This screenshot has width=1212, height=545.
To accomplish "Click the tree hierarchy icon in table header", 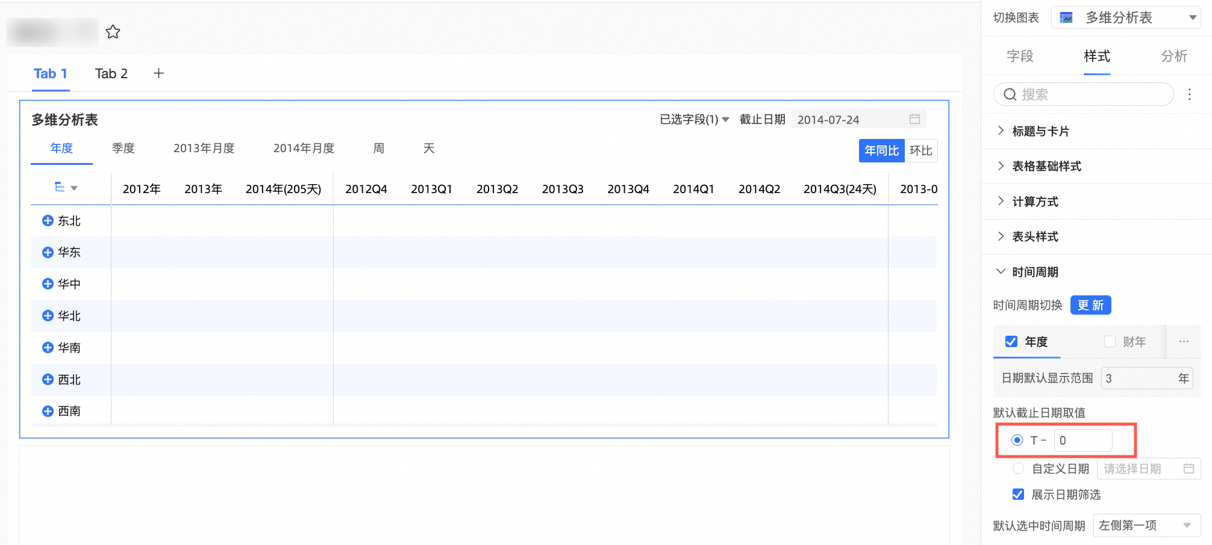I will 60,187.
